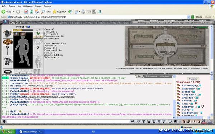The height and width of the screenshot is (134, 215).
Task: Expand the address bar URL dropdown
Action: click(x=188, y=17)
